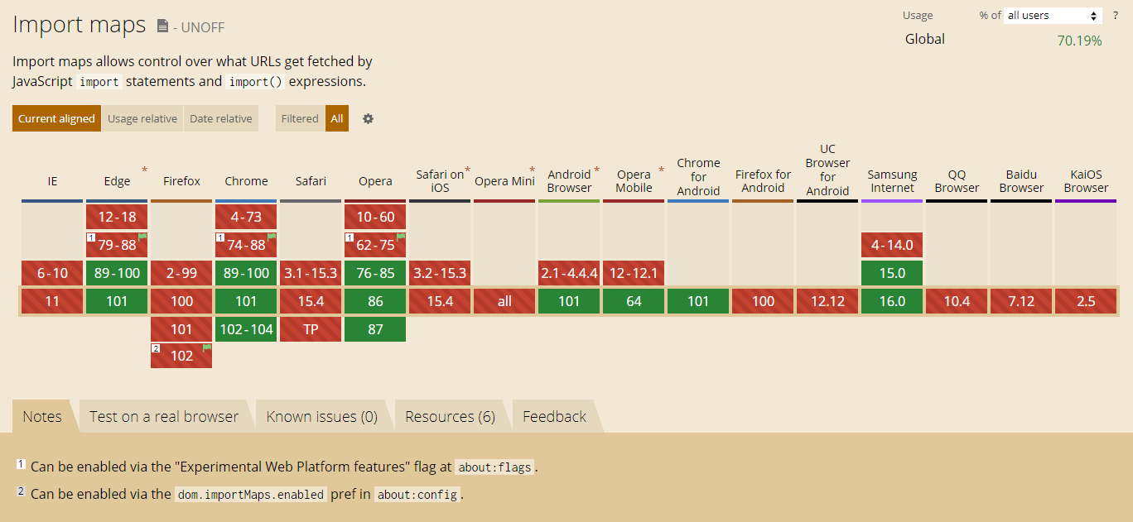Select the QQ Browser 10.4 cell
This screenshot has width=1133, height=522.
click(957, 301)
